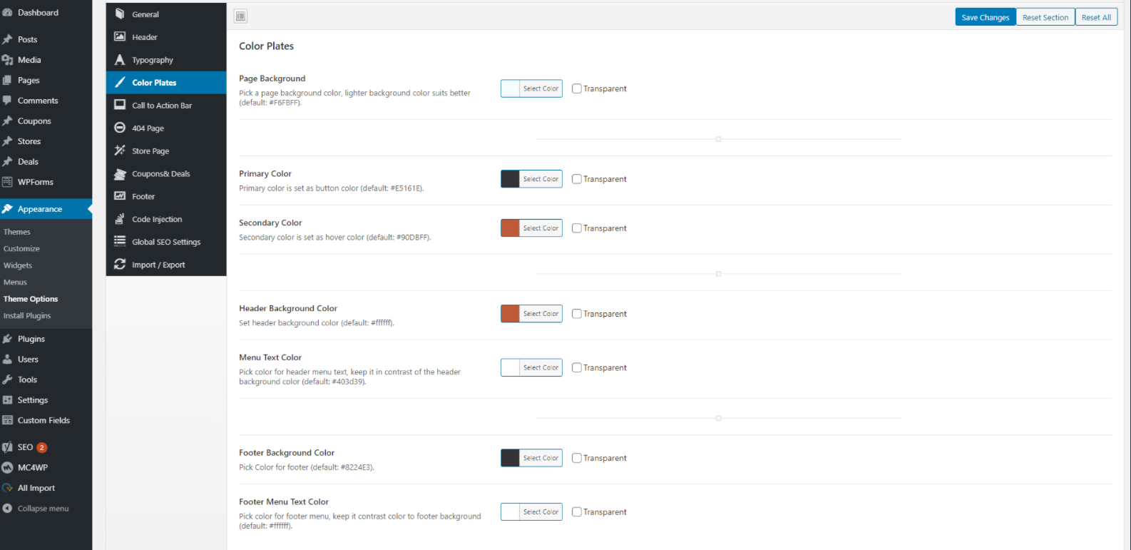Image resolution: width=1131 pixels, height=550 pixels.
Task: Check Transparent box for Primary Color
Action: tap(577, 179)
